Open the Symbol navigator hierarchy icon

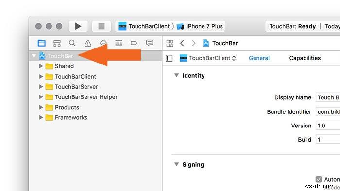click(57, 43)
